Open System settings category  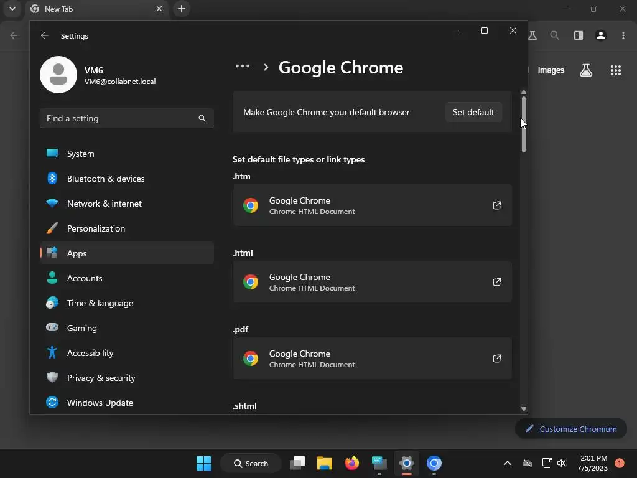click(127, 154)
